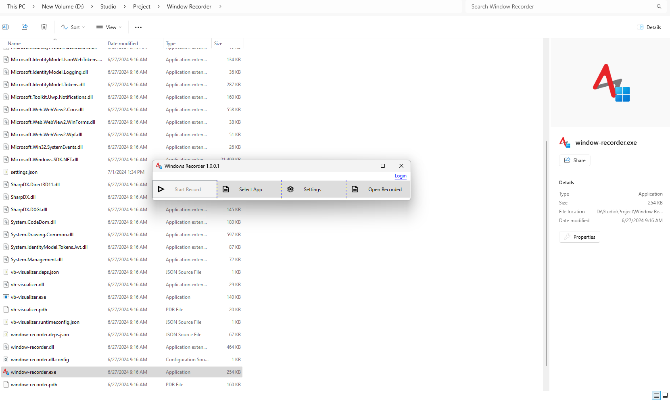Go to Studio folder in breadcrumb
Image resolution: width=670 pixels, height=400 pixels.
click(x=108, y=6)
